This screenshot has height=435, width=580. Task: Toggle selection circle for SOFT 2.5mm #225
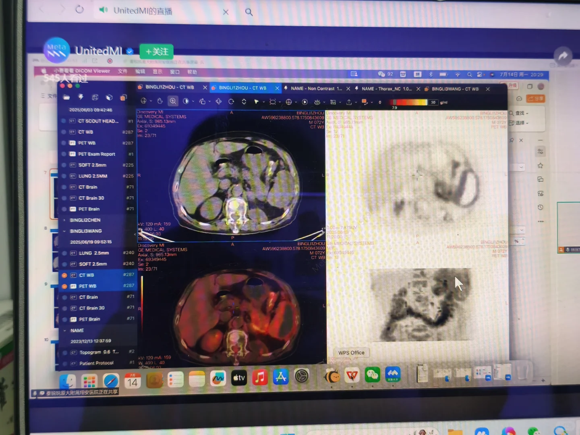pyautogui.click(x=64, y=165)
